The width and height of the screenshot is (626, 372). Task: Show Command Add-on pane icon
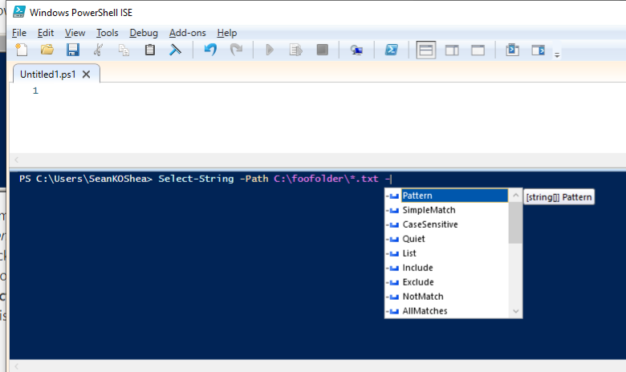pyautogui.click(x=539, y=50)
